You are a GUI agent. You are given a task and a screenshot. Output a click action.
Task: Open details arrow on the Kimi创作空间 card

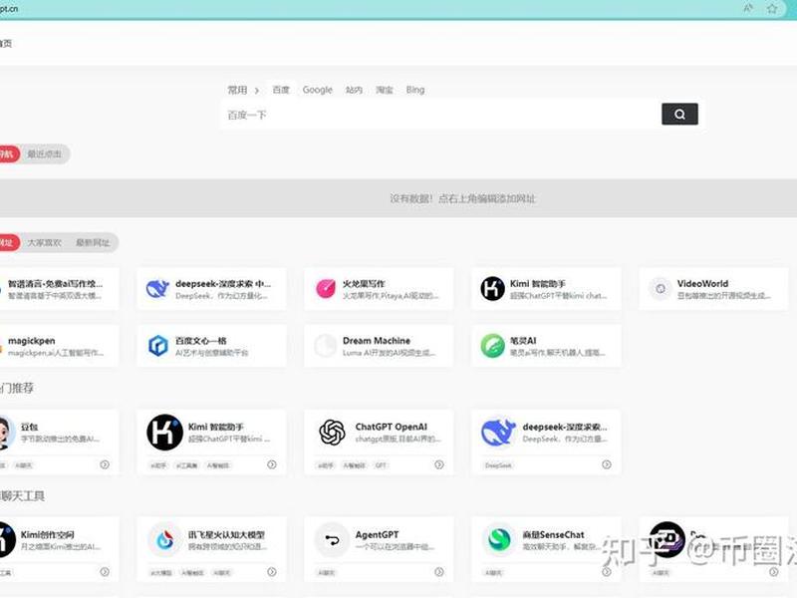105,572
